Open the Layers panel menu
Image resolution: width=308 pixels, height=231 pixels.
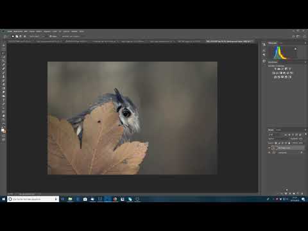305,130
